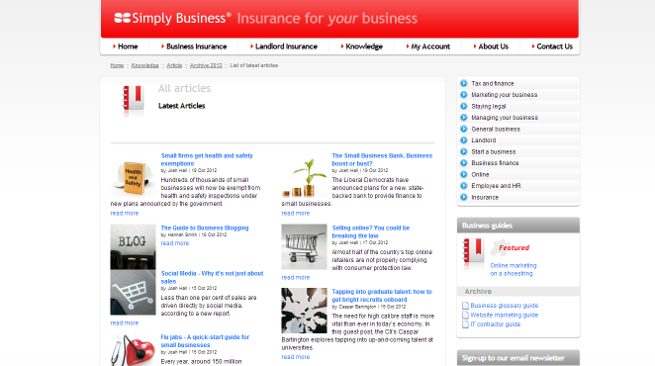
Task: Click the plant and coins thumbnail
Action: pos(304,176)
